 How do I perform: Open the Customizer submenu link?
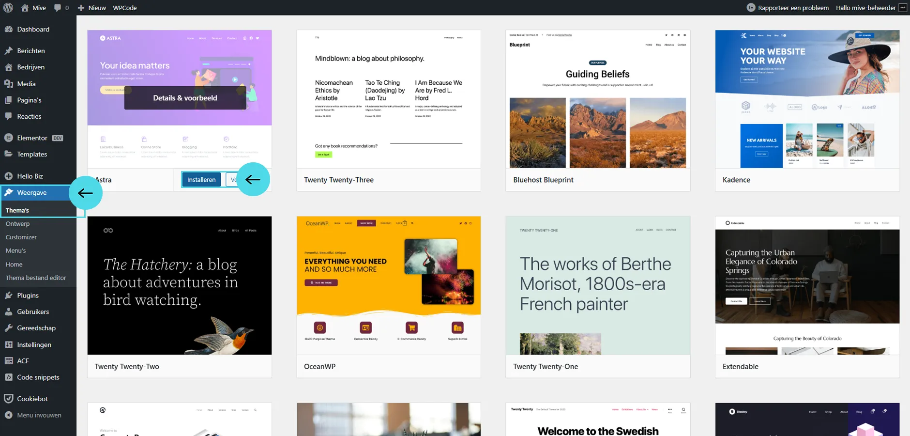(21, 237)
